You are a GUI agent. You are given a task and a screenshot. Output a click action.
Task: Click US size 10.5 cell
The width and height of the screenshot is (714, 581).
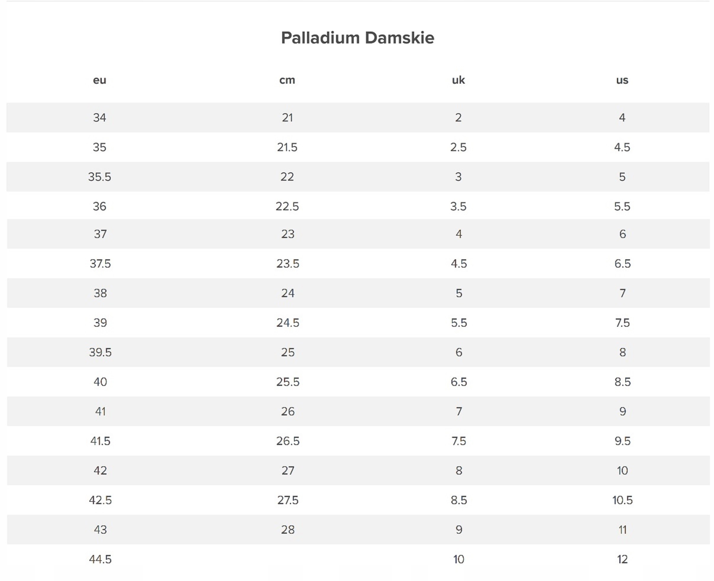[x=622, y=500]
